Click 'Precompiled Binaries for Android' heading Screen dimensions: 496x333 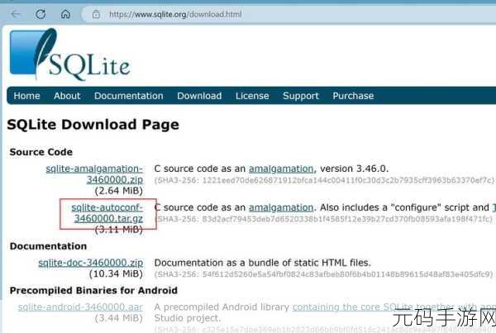pyautogui.click(x=93, y=291)
